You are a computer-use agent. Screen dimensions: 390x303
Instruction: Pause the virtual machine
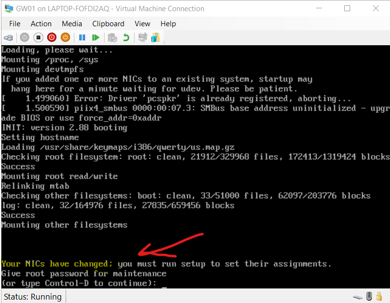coord(82,37)
